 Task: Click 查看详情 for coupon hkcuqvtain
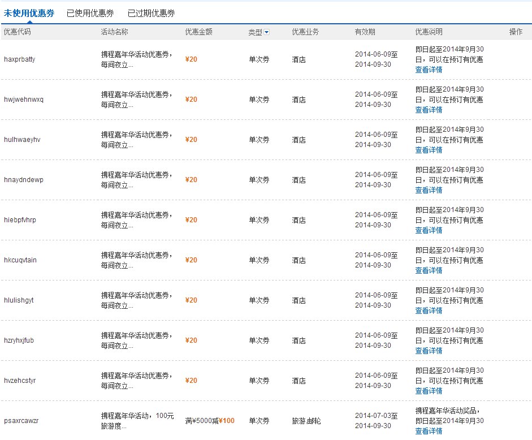click(x=429, y=270)
